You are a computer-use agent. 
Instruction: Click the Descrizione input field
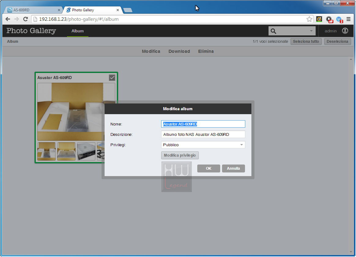(x=203, y=134)
